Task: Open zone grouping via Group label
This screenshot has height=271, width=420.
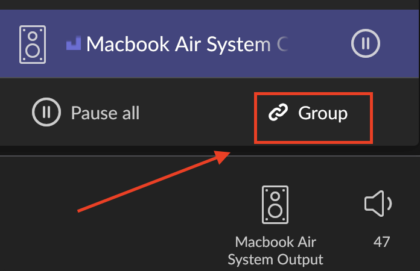Action: [x=323, y=114]
